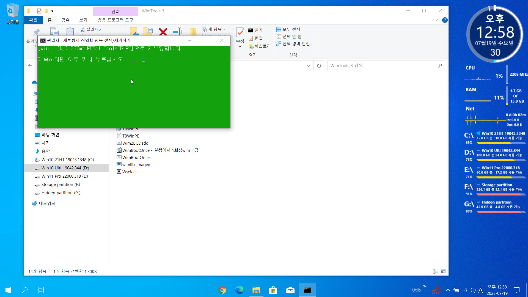528x297 pixels.
Task: Open Microsoft Store from taskbar
Action: [273, 290]
